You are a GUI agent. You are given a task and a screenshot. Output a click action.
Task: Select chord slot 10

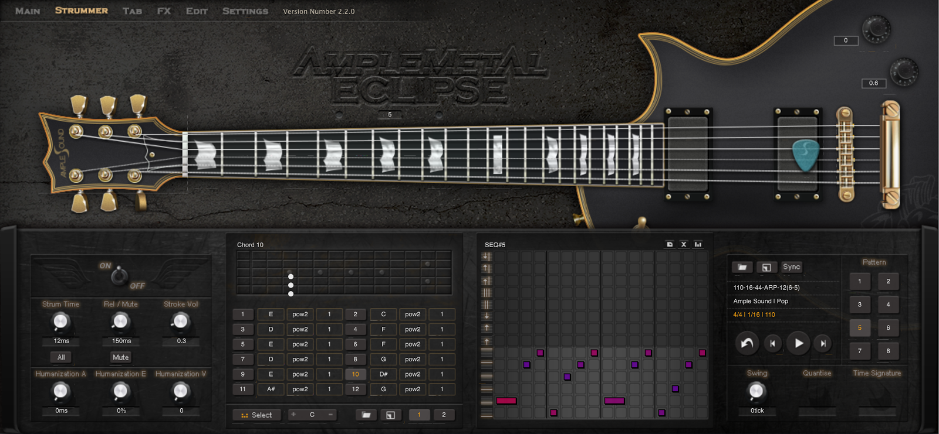[356, 374]
